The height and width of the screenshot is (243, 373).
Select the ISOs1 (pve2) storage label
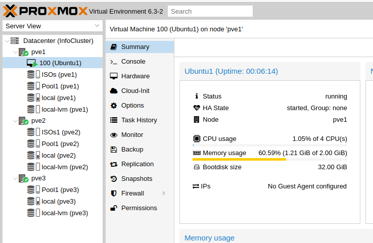pyautogui.click(x=61, y=132)
